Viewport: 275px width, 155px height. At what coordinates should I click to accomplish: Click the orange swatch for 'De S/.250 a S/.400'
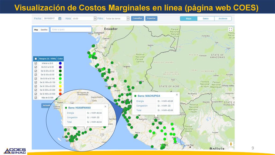pyautogui.click(x=60, y=90)
